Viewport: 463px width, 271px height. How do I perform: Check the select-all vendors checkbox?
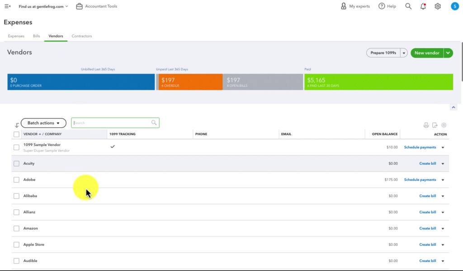click(16, 134)
